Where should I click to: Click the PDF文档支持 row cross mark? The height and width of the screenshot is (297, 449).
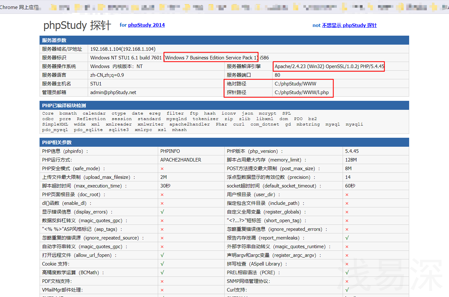tap(162, 282)
